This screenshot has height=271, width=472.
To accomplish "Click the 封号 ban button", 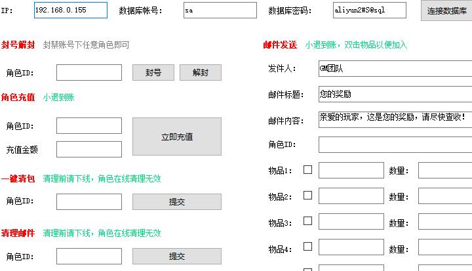I will coord(153,73).
